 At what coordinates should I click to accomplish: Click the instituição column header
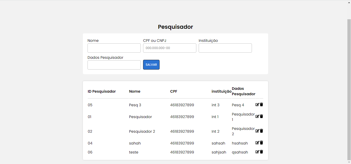point(222,91)
